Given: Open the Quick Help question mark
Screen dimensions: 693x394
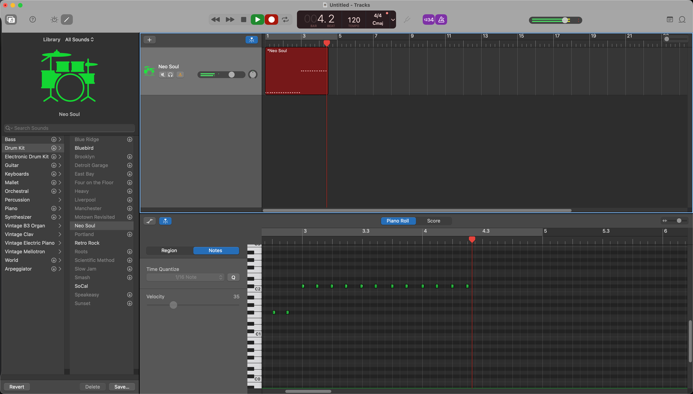Looking at the screenshot, I should click(32, 19).
